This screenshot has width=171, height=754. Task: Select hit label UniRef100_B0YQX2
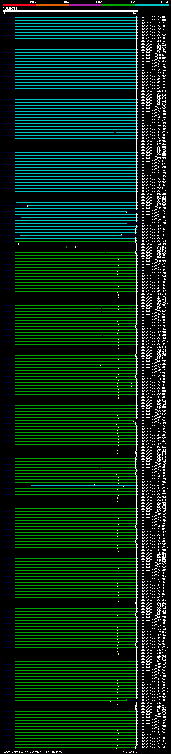pyautogui.click(x=153, y=226)
